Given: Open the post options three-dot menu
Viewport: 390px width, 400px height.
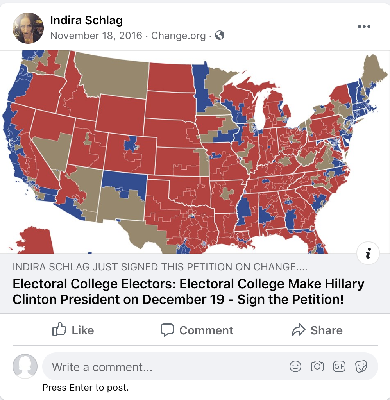Looking at the screenshot, I should pyautogui.click(x=364, y=27).
